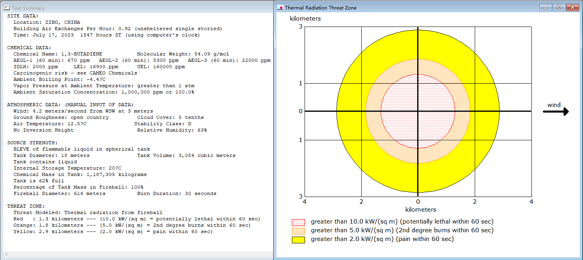Click the 'Orange: 1.8 kilometers' threat line
Screen dimensions: 583x260
point(132,225)
